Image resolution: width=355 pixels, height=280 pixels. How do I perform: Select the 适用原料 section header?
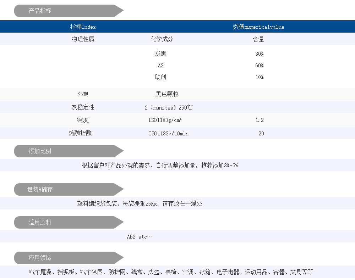point(40,223)
